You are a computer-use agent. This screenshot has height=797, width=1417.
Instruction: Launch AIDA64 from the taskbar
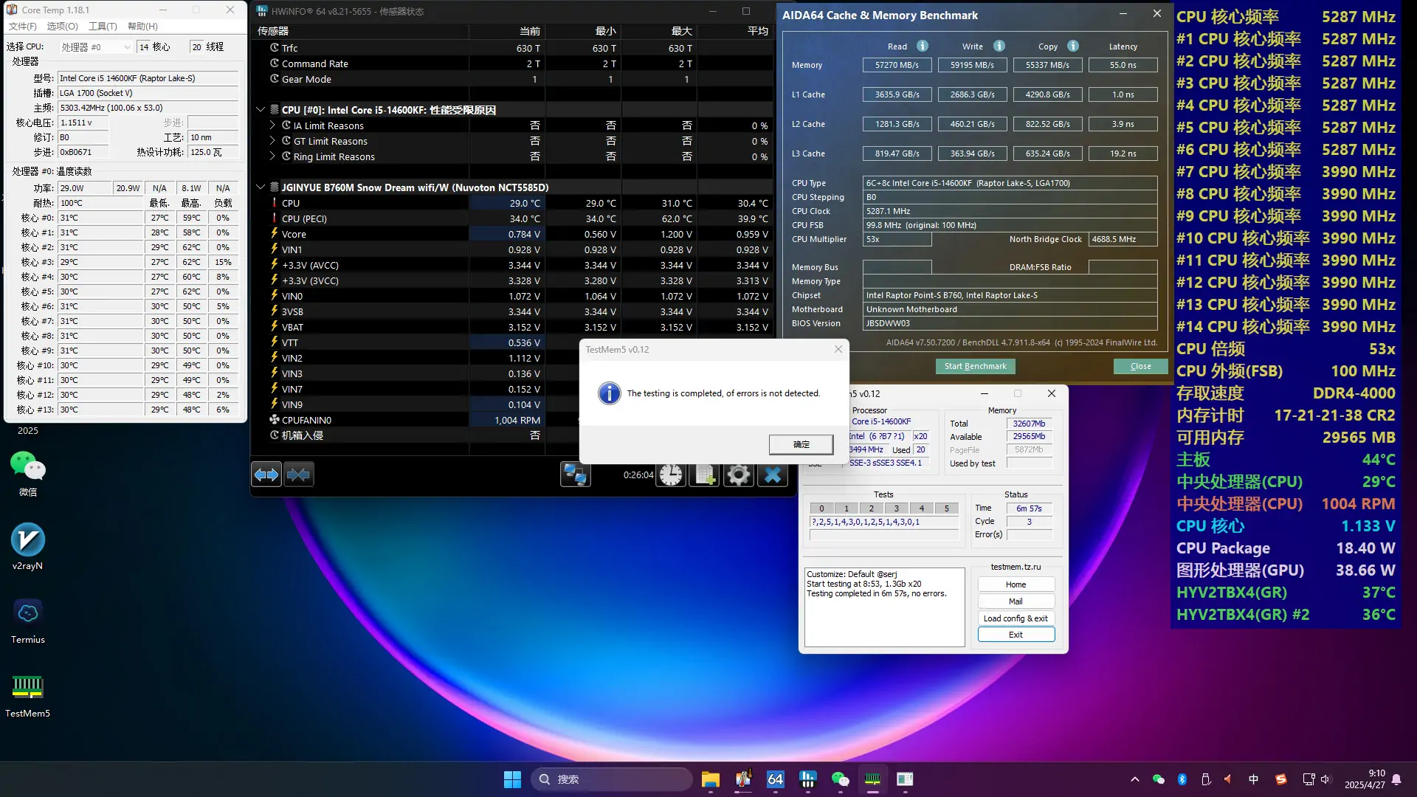point(776,779)
